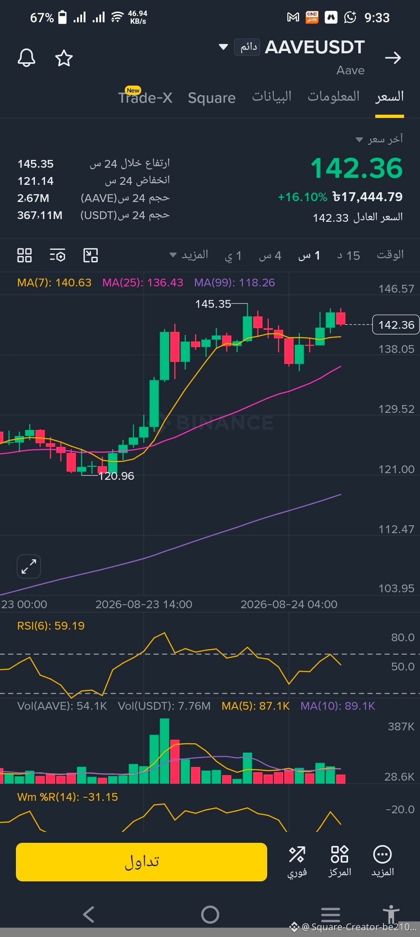This screenshot has height=937, width=420.
Task: Tap the MA(99): 118.26 indicator label
Action: coord(234,283)
